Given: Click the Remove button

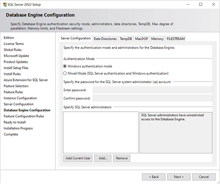Looking at the screenshot, I should 122,158.
